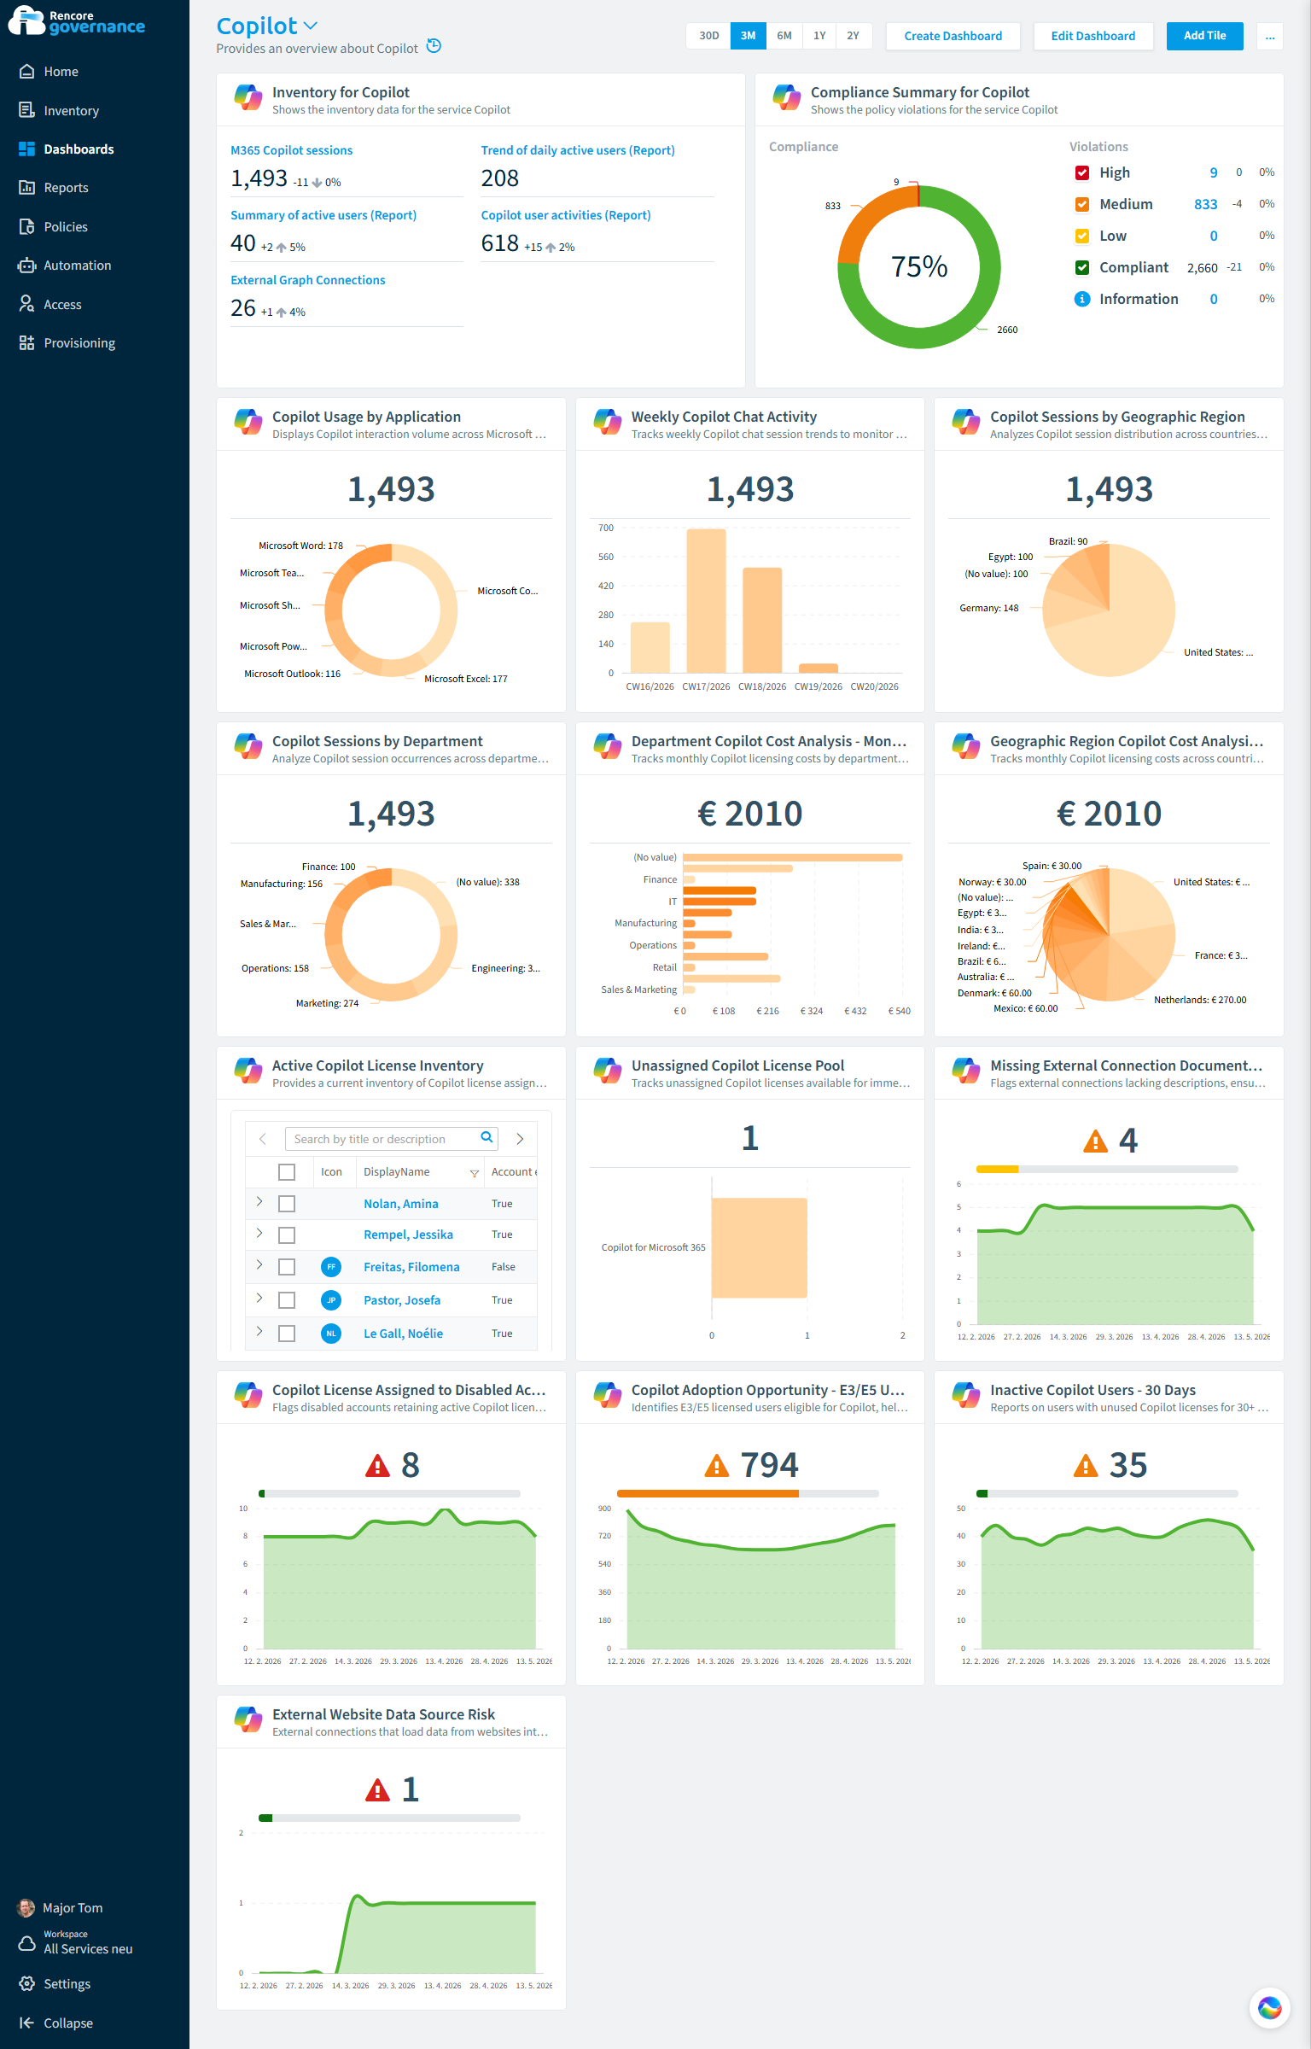1311x2049 pixels.
Task: Toggle the High violations checkbox
Action: click(x=1082, y=172)
